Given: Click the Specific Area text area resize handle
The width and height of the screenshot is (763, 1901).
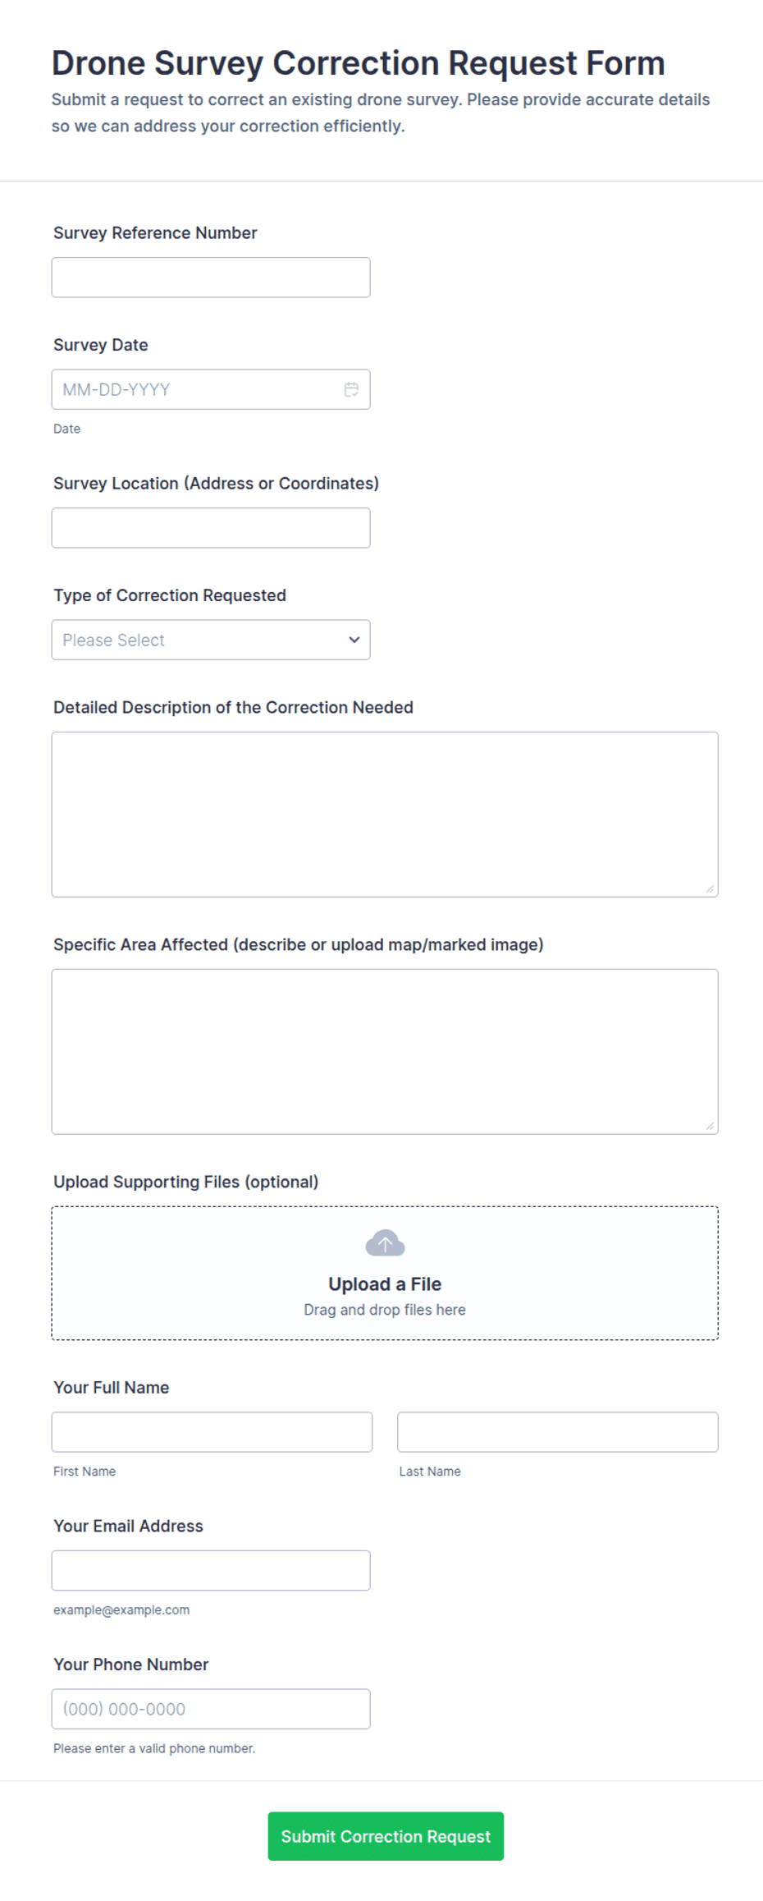Looking at the screenshot, I should click(x=710, y=1126).
